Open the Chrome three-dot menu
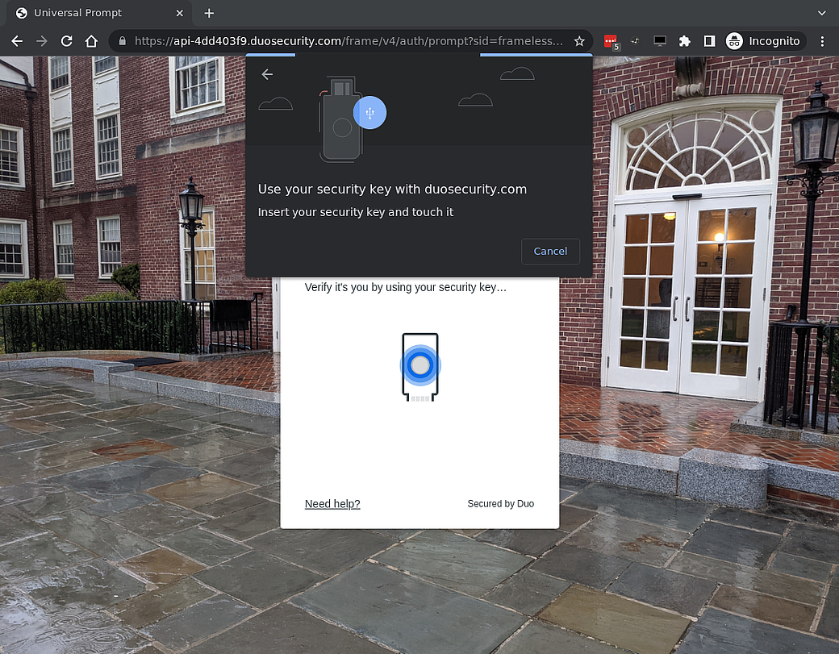839x654 pixels. (x=822, y=41)
